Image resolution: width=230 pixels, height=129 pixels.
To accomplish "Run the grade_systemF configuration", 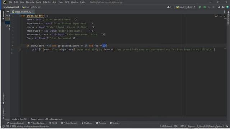I will [x=200, y=7].
